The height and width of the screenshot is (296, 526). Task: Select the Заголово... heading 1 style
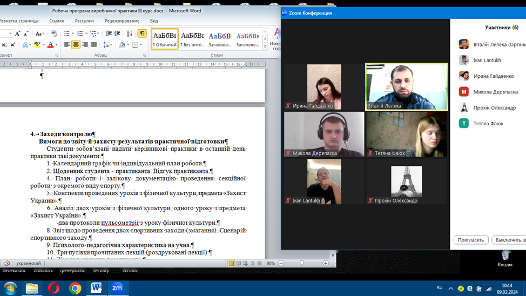coord(220,39)
